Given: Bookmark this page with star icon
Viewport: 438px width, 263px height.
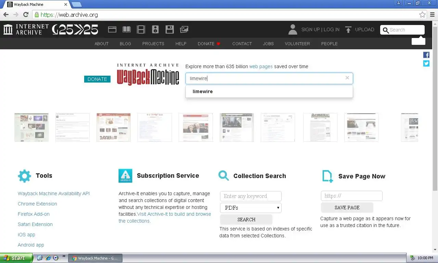Looking at the screenshot, I should pos(423,15).
